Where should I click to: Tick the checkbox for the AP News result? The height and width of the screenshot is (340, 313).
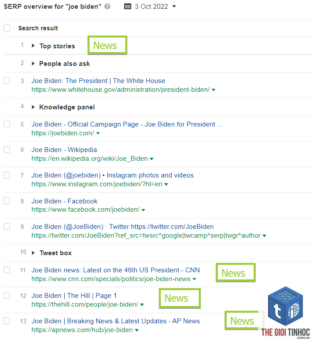pyautogui.click(x=7, y=321)
